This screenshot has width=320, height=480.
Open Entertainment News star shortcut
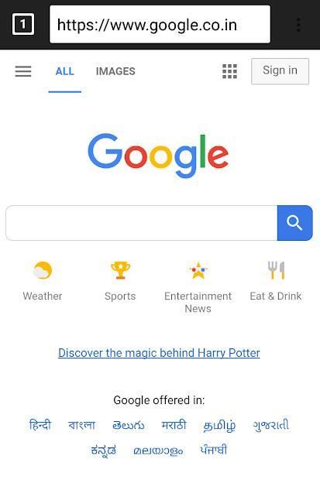tap(198, 270)
